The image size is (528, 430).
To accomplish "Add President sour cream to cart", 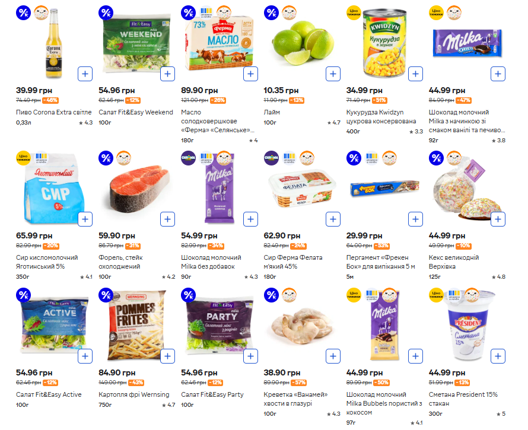I will tap(498, 356).
